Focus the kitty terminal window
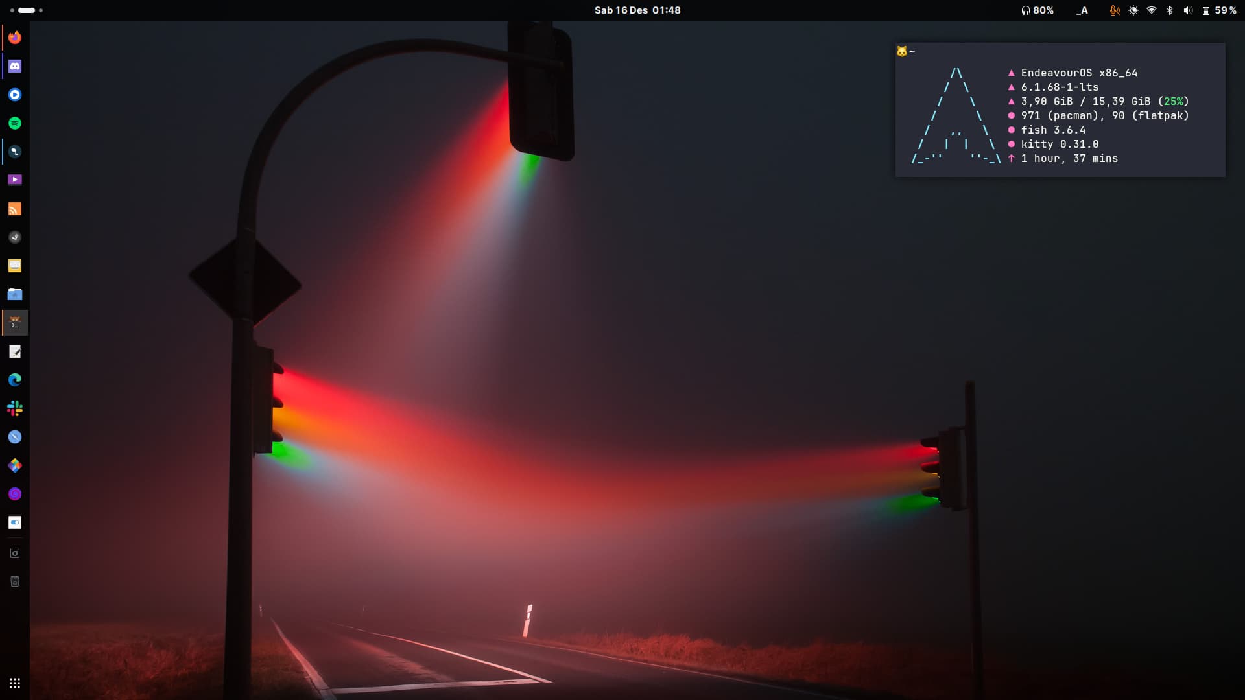The height and width of the screenshot is (700, 1245). 1060,110
